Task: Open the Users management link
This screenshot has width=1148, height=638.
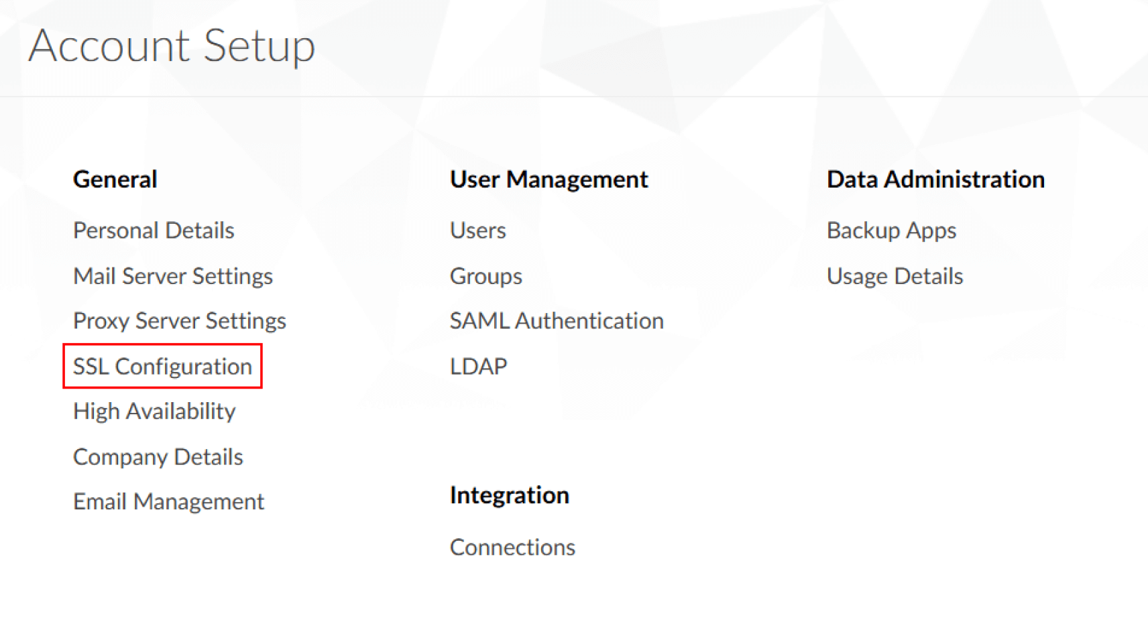Action: (477, 231)
